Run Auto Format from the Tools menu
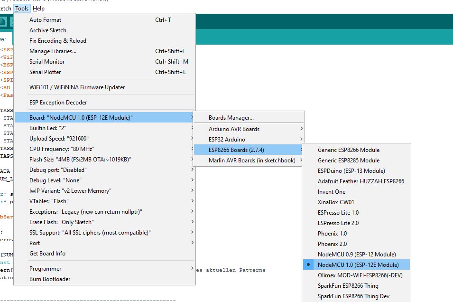Screen dimensions: 453x302 [45, 19]
